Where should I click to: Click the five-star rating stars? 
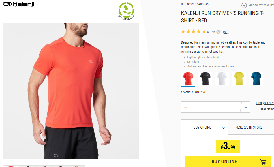click(x=193, y=32)
